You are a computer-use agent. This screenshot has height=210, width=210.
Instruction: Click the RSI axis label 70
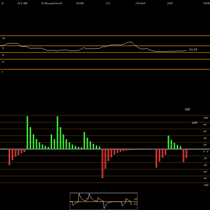coord(3,48)
